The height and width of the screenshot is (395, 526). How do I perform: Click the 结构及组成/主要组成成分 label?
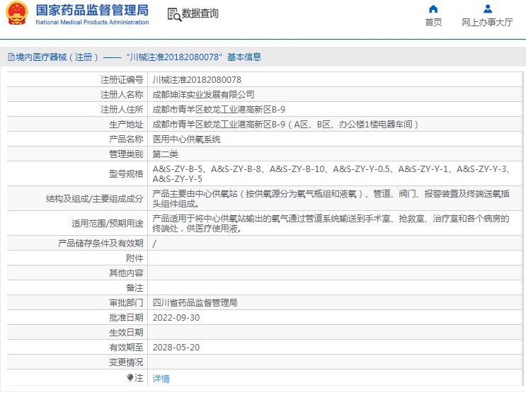tap(95, 199)
